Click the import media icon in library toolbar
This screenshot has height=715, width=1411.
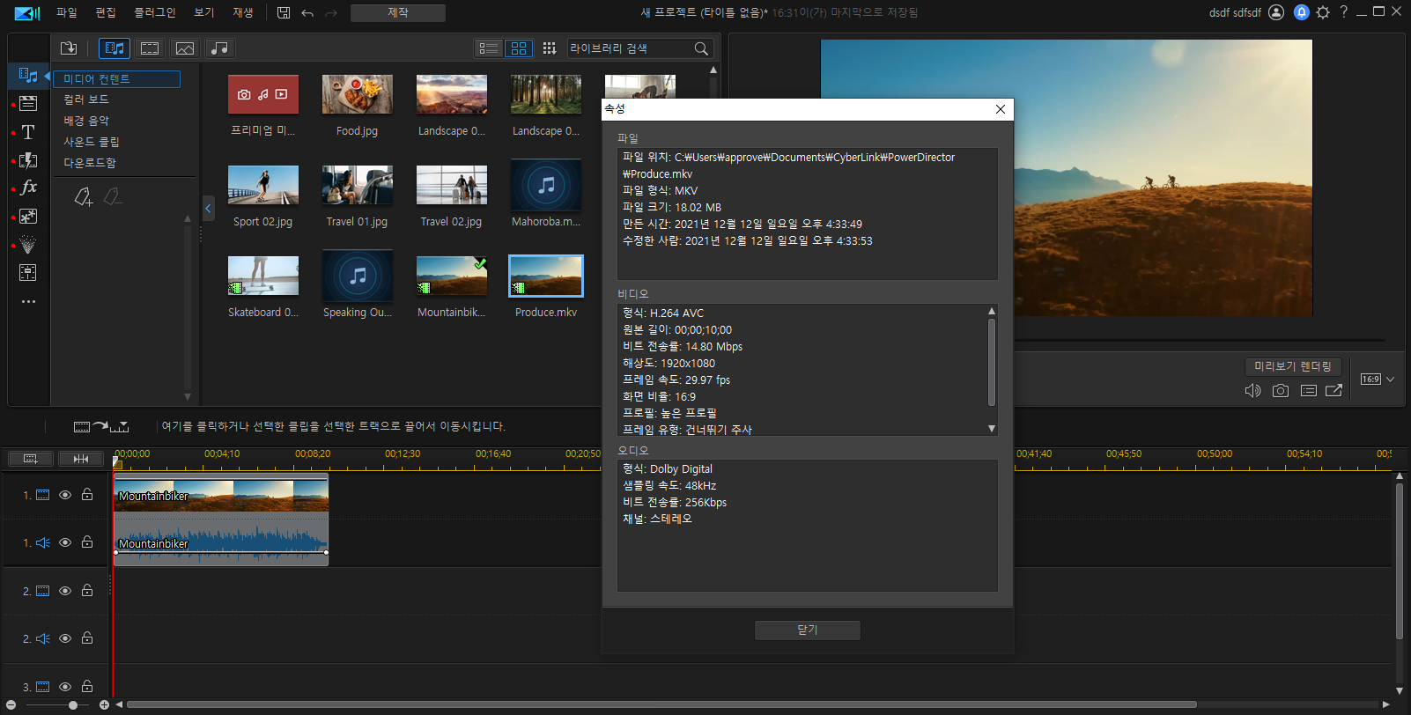point(69,48)
